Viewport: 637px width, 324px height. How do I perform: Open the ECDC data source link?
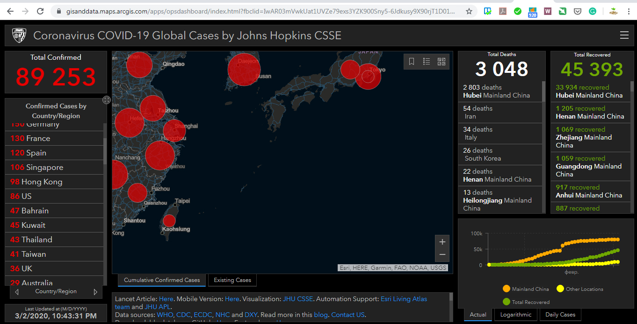pos(203,315)
